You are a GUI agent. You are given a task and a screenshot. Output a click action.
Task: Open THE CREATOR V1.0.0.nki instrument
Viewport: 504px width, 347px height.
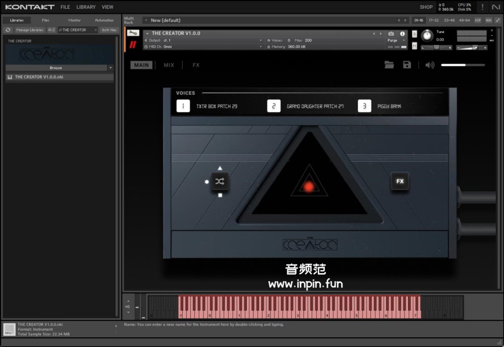click(x=60, y=77)
